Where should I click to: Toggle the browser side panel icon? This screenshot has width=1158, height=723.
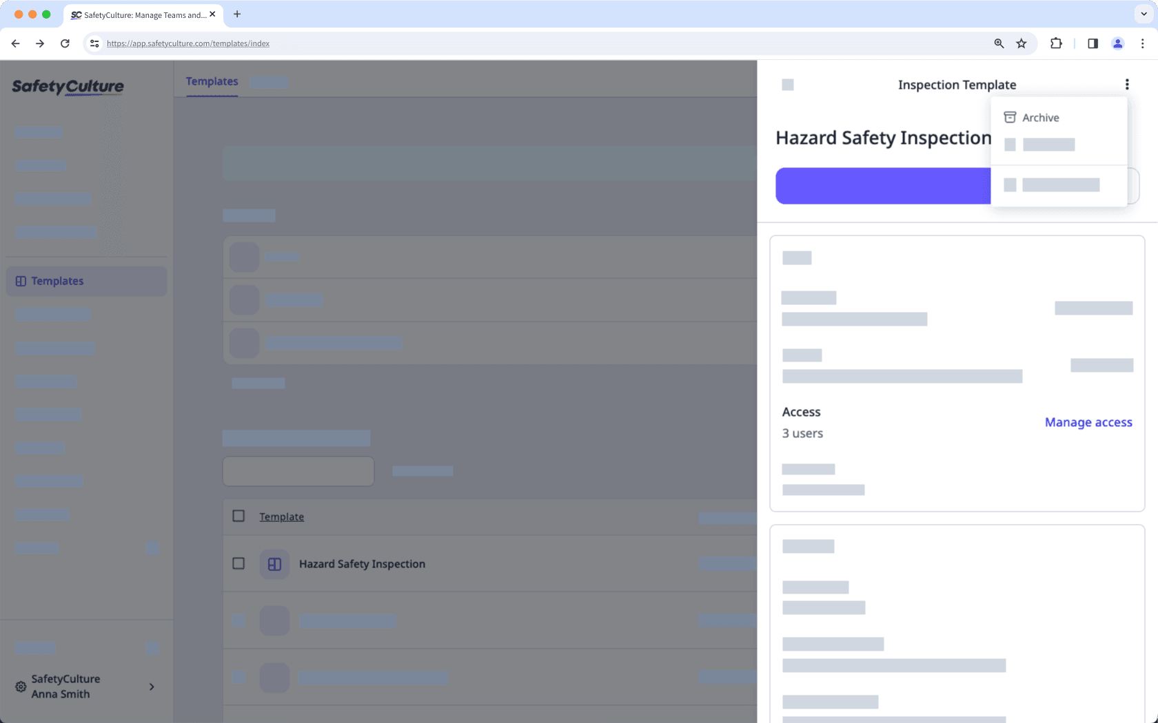pyautogui.click(x=1092, y=43)
